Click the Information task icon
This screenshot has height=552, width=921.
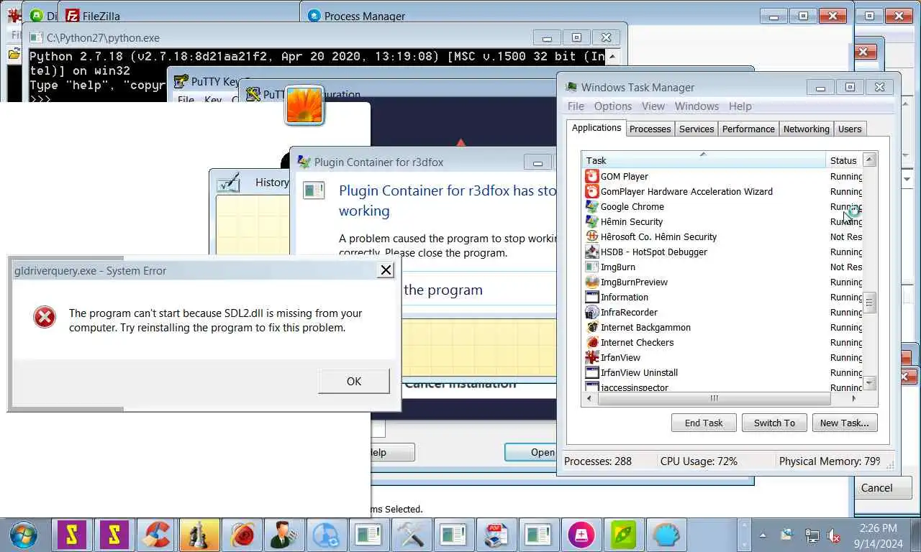click(592, 297)
